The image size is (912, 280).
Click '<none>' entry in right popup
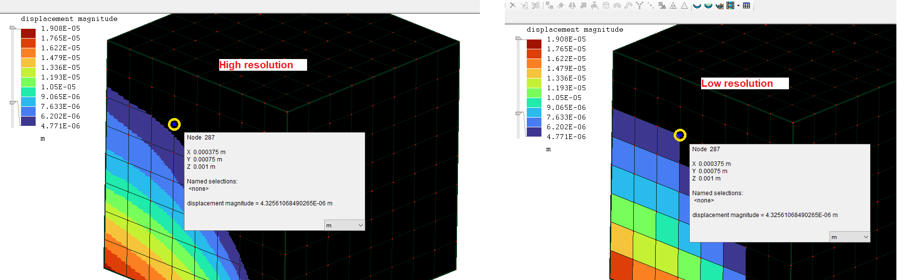(704, 200)
